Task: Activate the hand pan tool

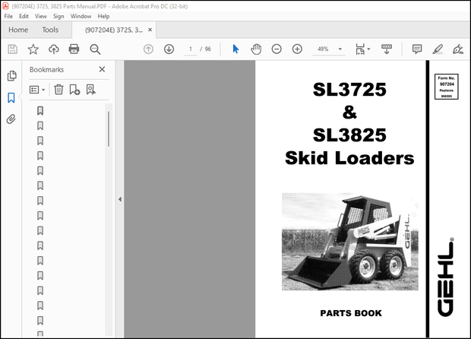Action: click(256, 49)
